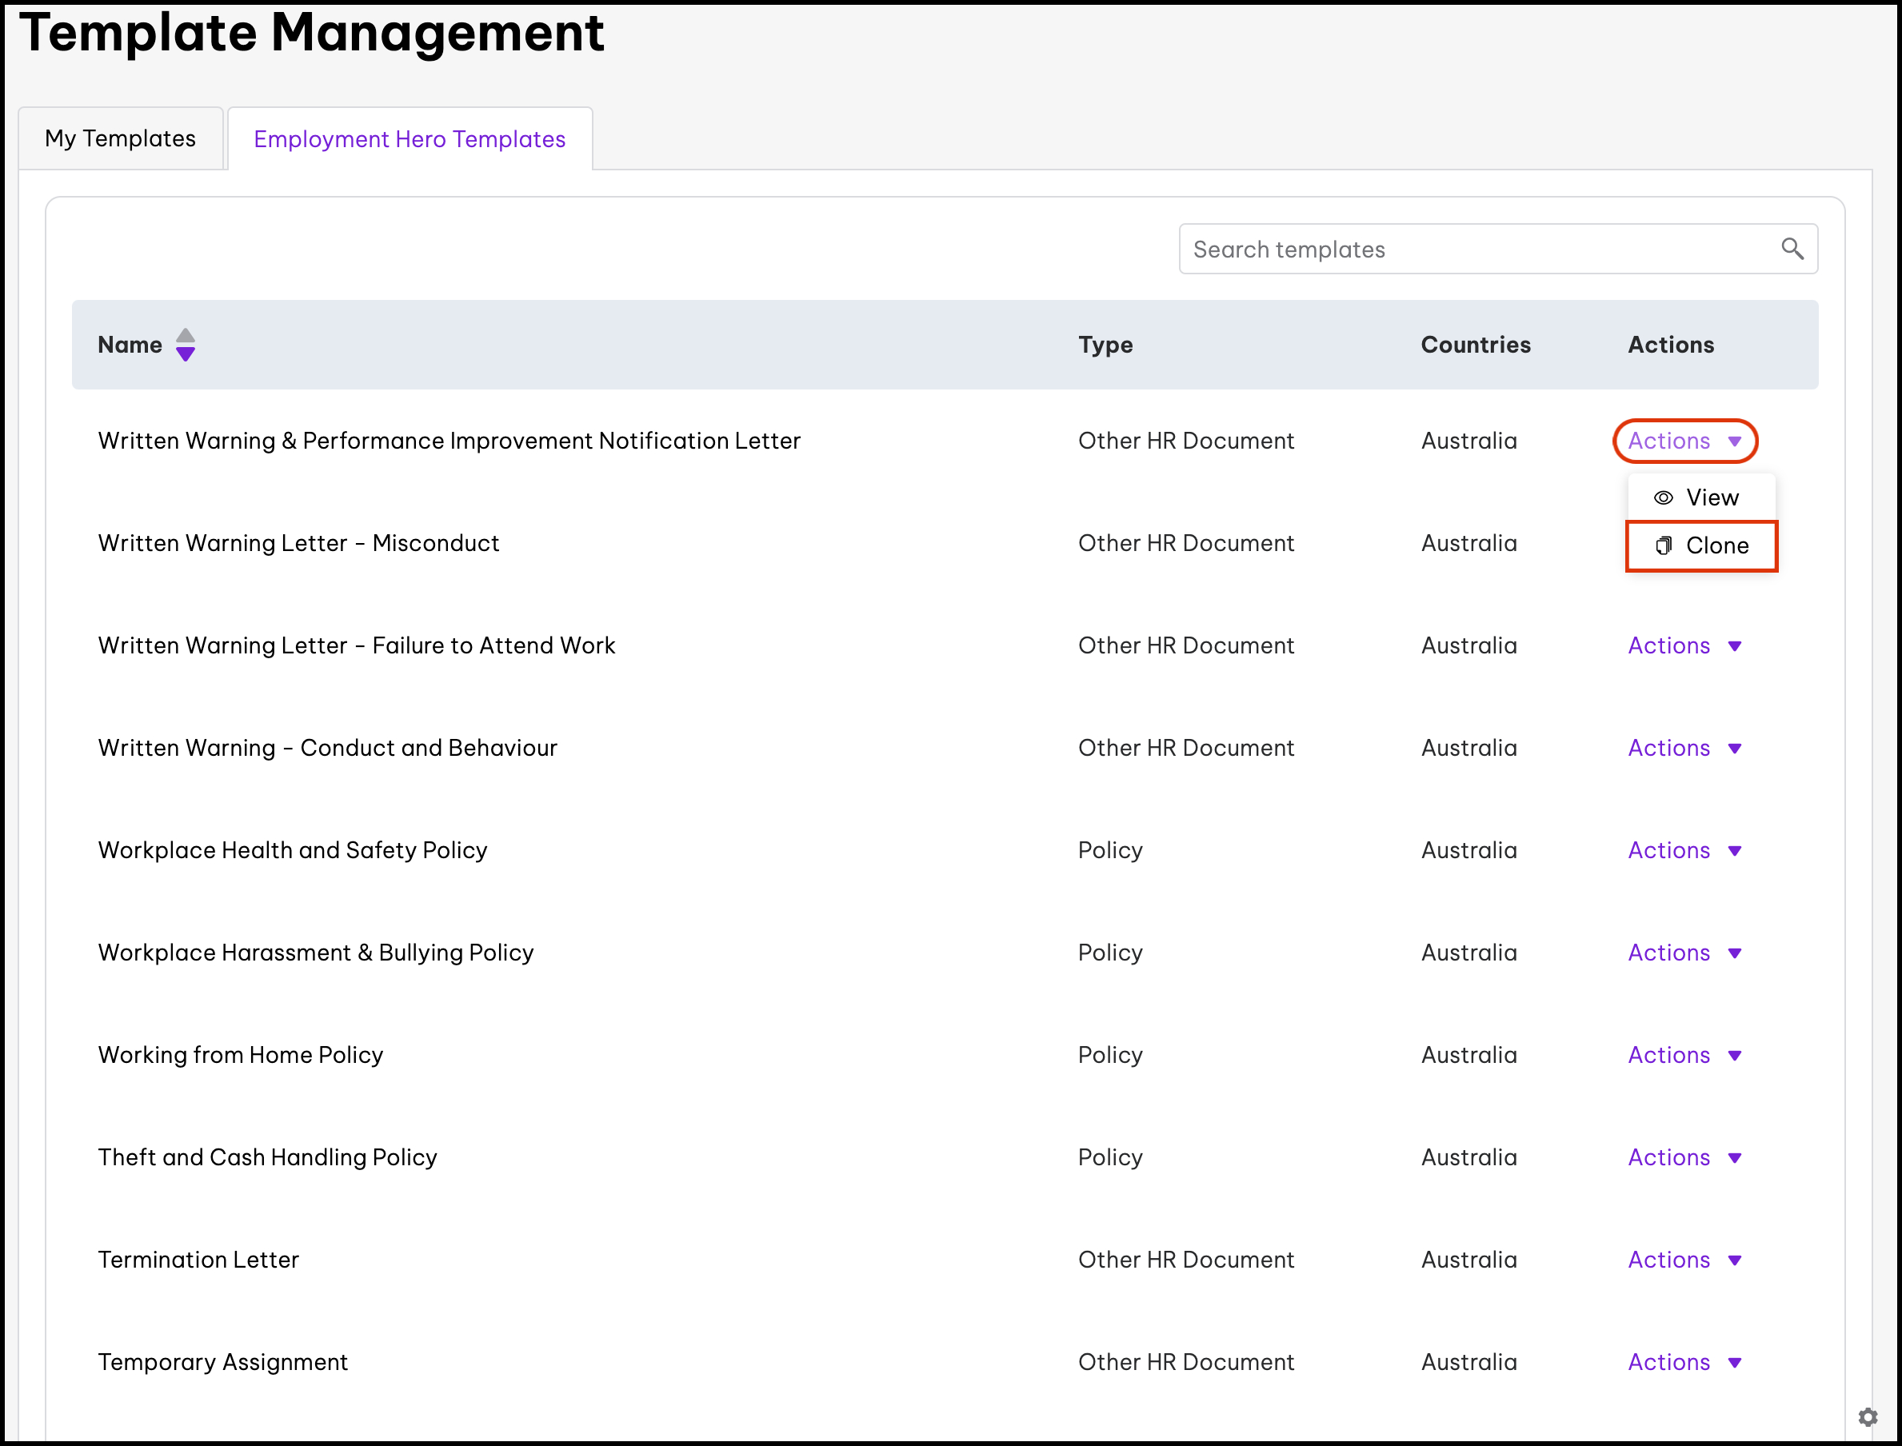Open Actions for Written Warning – Conduct and Behaviour

1684,748
